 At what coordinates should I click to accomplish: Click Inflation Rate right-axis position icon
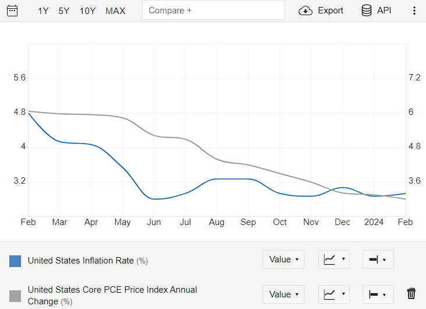point(374,259)
